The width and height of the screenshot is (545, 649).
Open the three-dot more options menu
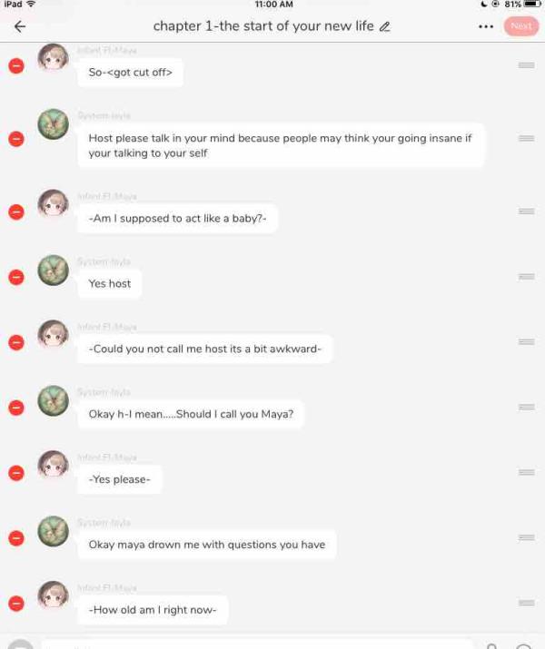point(486,26)
